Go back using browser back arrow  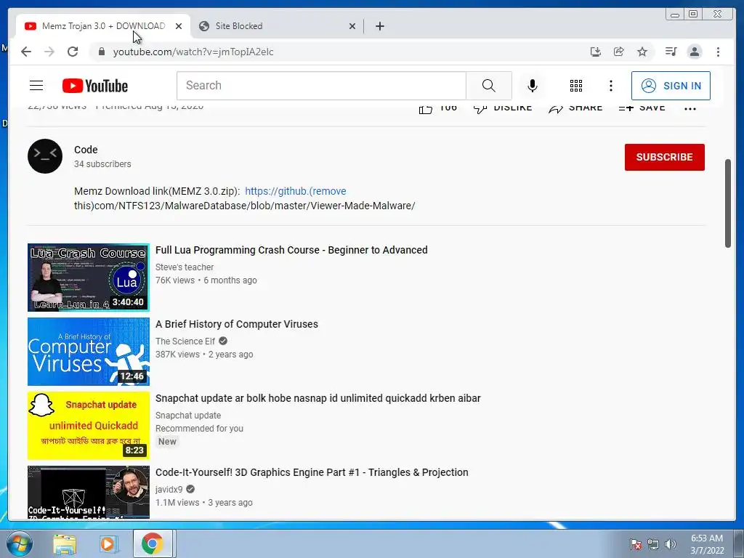point(26,52)
